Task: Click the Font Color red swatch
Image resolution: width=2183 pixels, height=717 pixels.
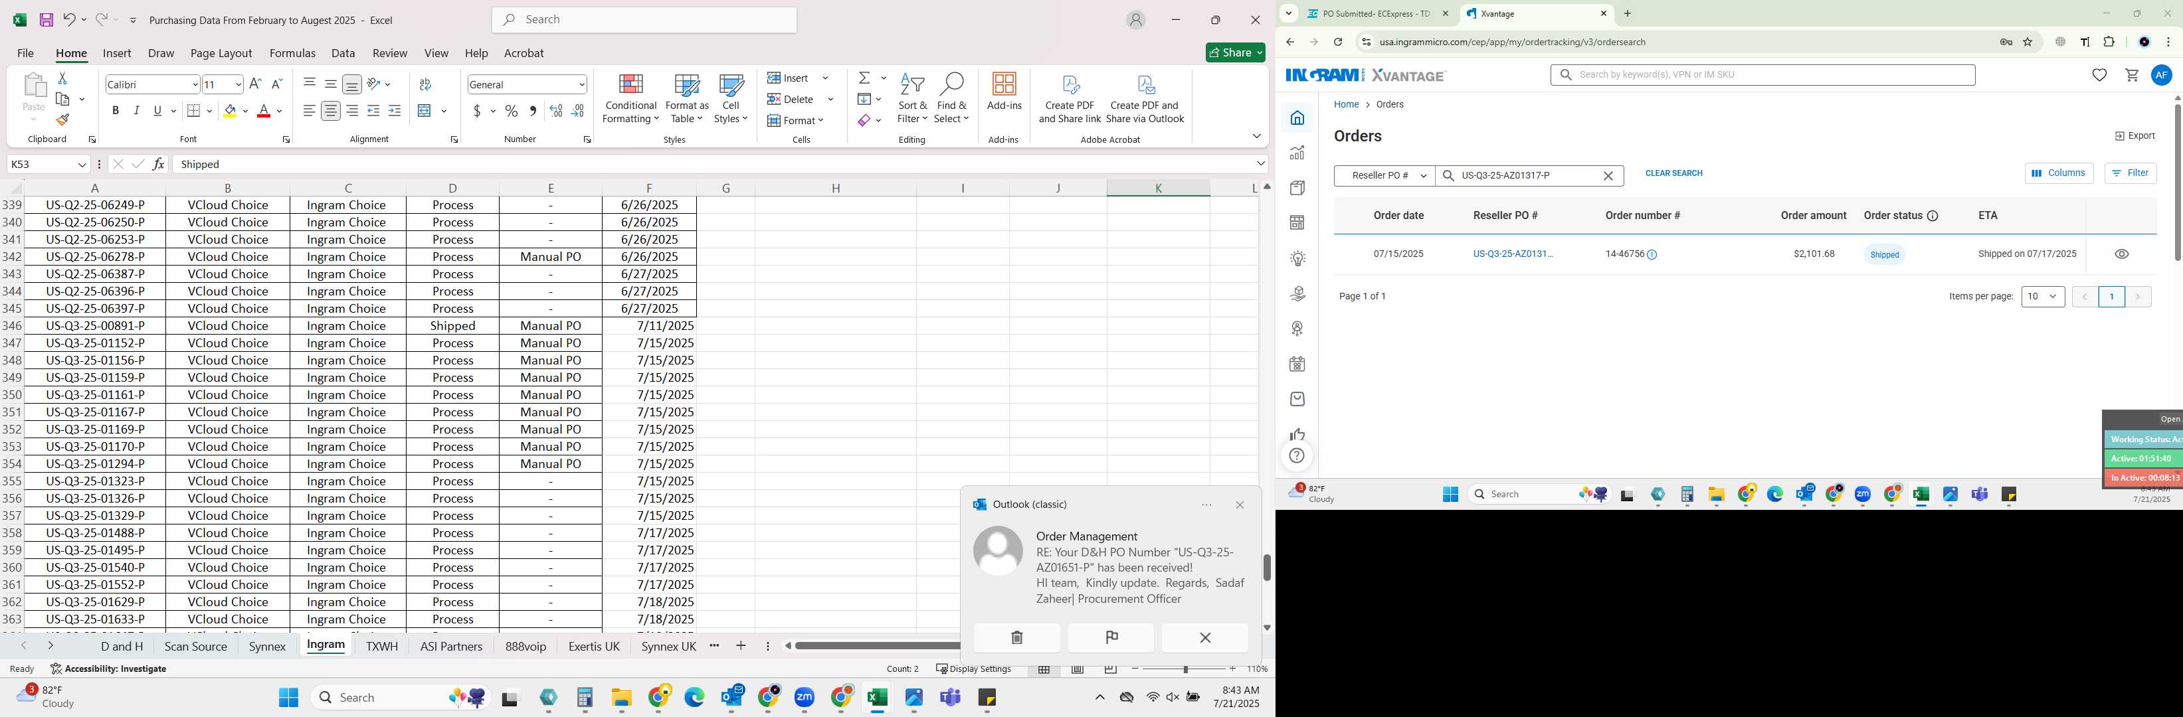Action: [x=264, y=111]
